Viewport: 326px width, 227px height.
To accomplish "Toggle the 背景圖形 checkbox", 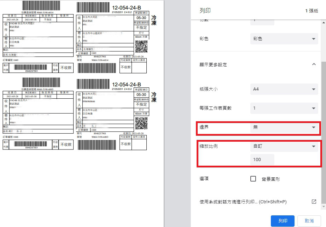I will pyautogui.click(x=253, y=179).
